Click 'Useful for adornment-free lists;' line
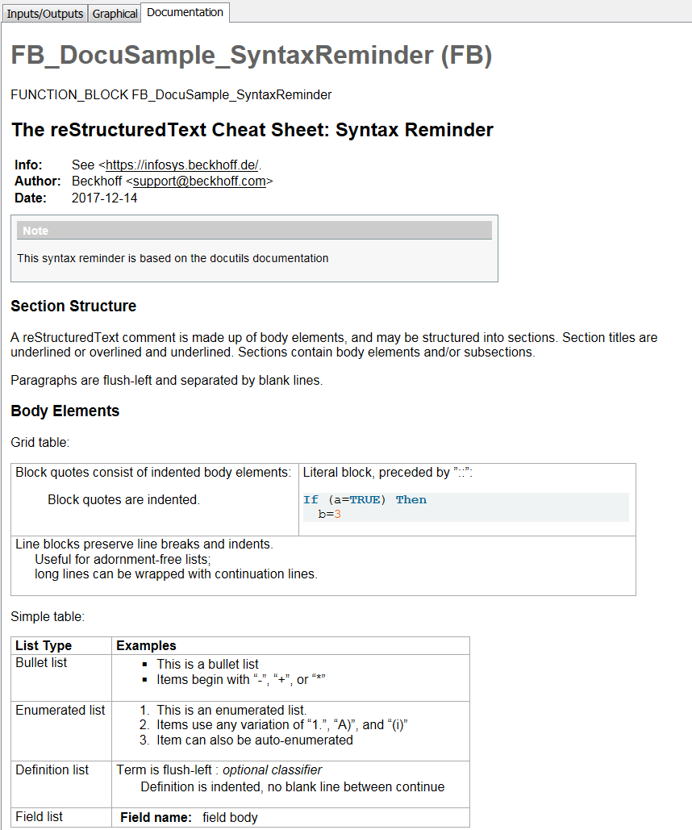The height and width of the screenshot is (830, 692). coord(123,560)
